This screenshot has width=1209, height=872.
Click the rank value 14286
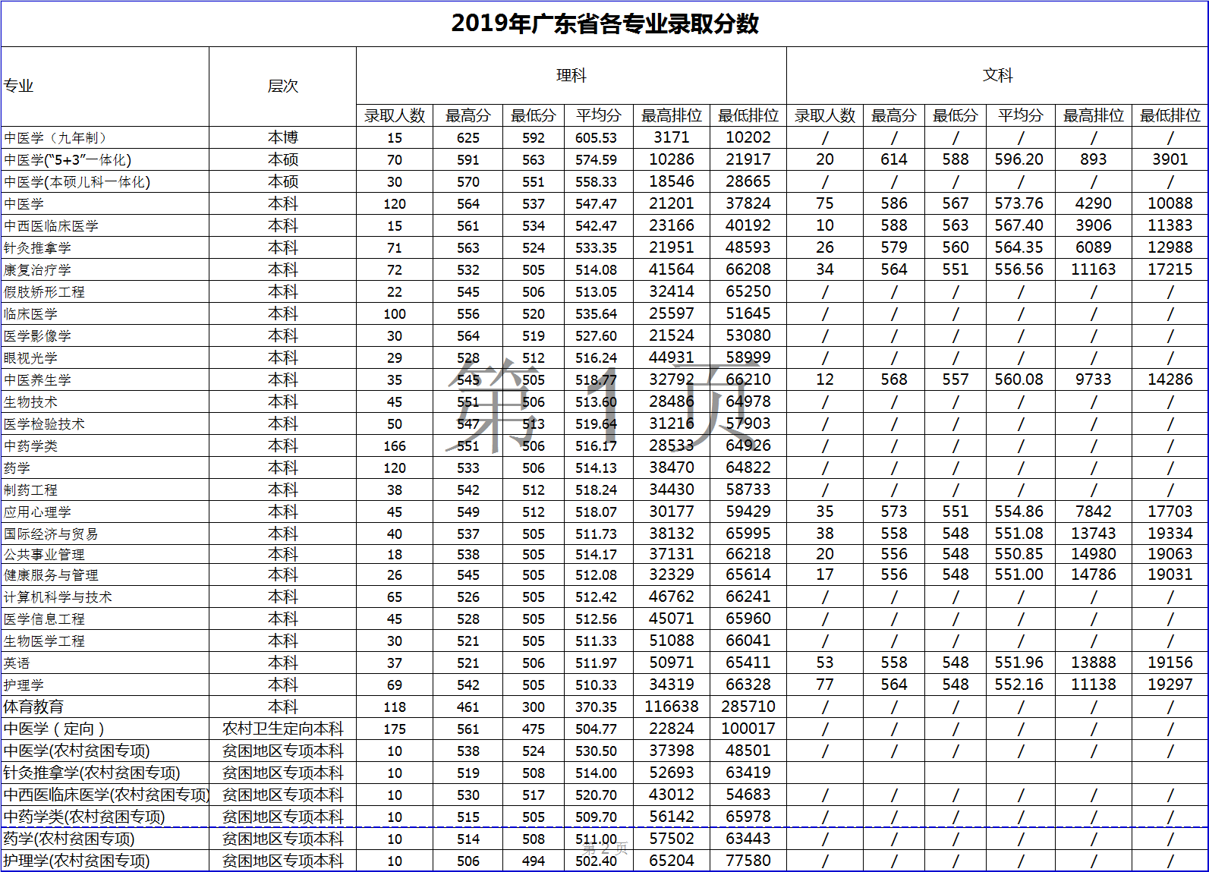(1170, 379)
